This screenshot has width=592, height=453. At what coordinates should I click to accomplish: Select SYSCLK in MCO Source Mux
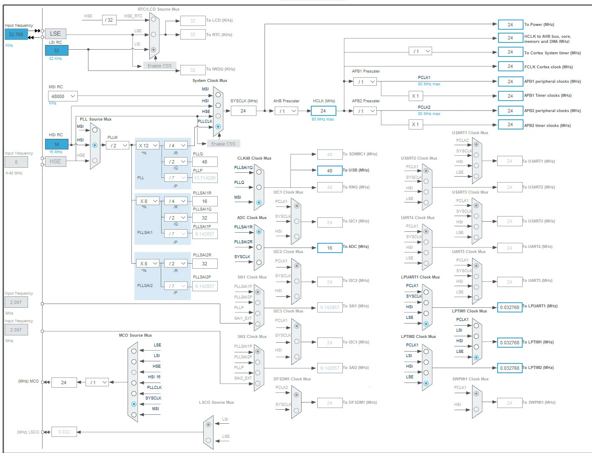coord(134,404)
